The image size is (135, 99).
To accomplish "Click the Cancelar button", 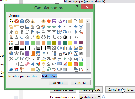I will 81,83.
